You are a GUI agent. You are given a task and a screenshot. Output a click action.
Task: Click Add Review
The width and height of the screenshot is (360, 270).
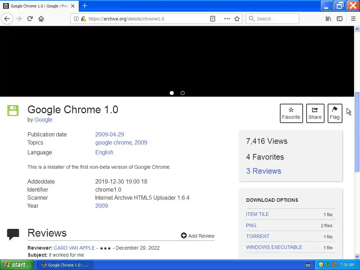coord(198,236)
